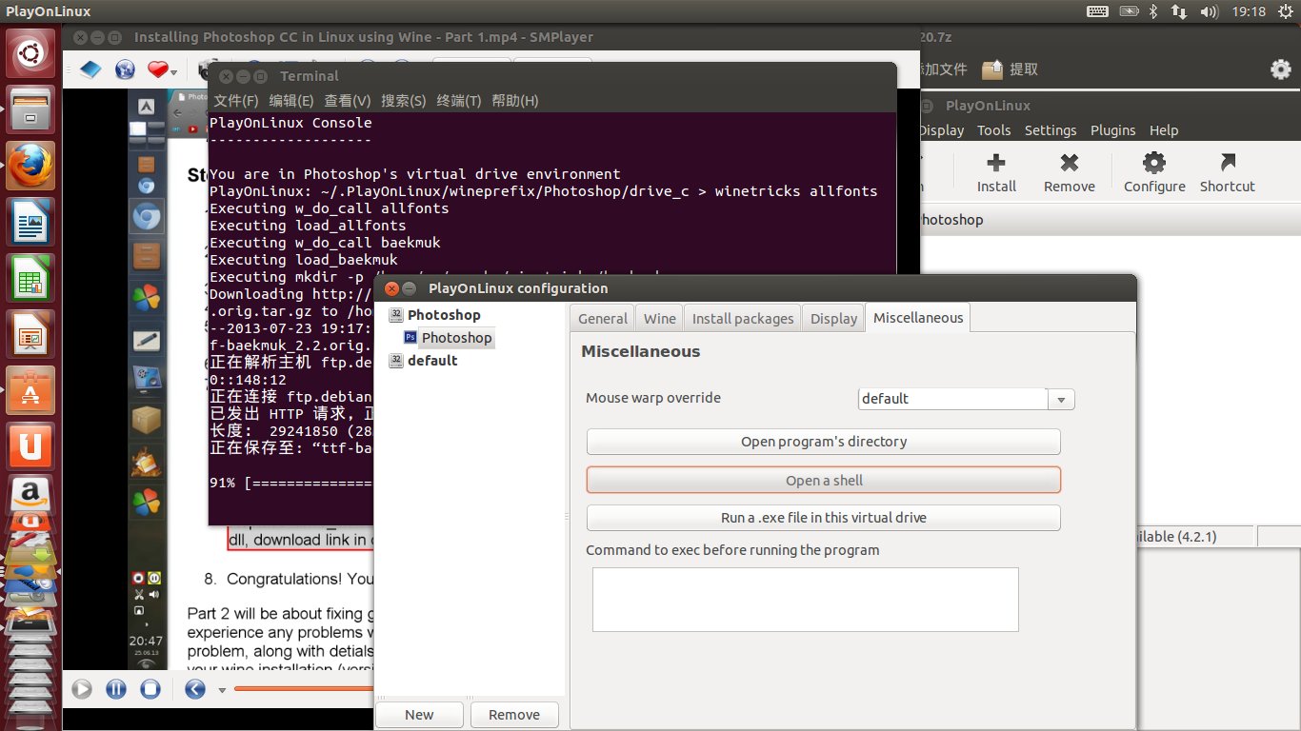Viewport: 1301px width, 731px height.
Task: Click Open program's directory button
Action: coord(824,442)
